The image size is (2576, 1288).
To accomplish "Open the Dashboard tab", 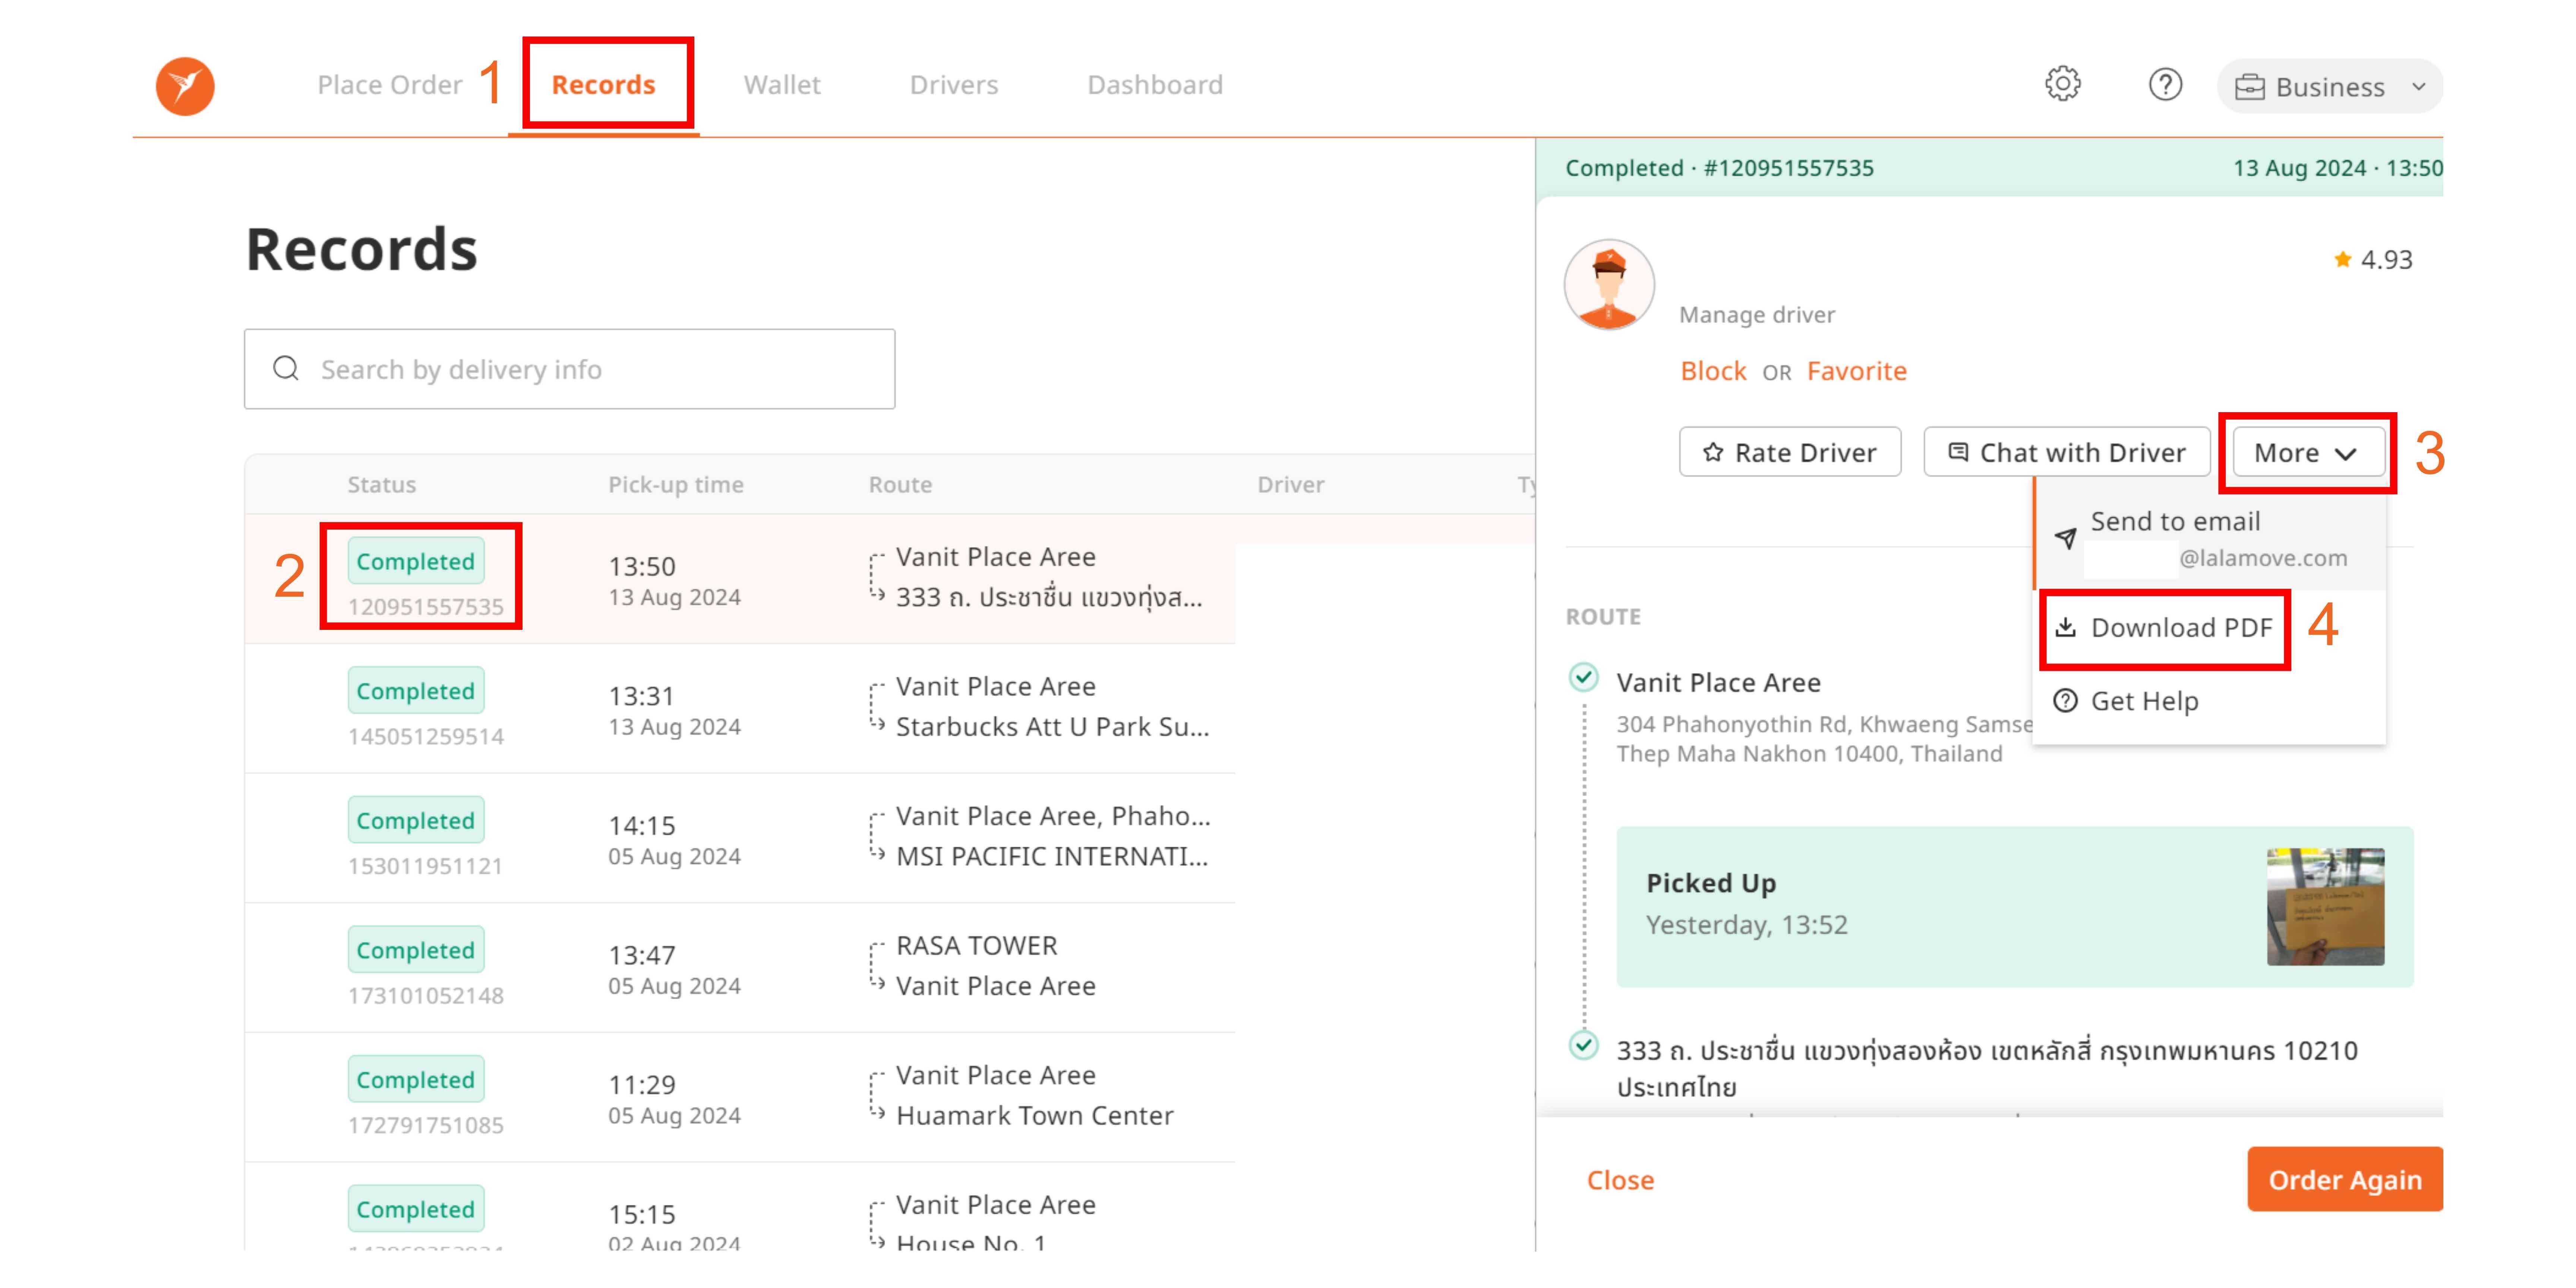I will tap(1155, 85).
